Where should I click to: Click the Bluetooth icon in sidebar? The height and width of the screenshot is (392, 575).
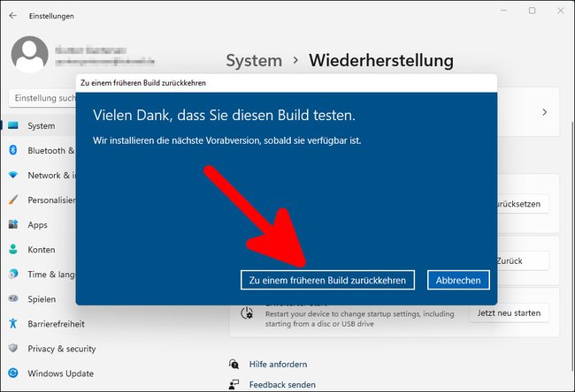point(13,150)
